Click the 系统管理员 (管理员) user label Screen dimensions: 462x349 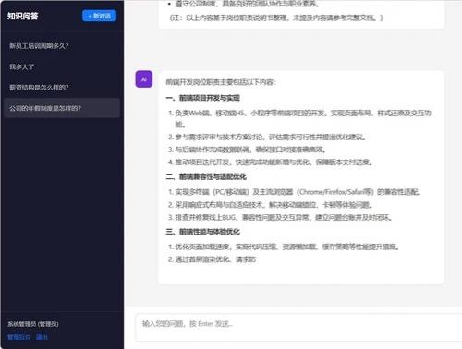[x=33, y=324]
